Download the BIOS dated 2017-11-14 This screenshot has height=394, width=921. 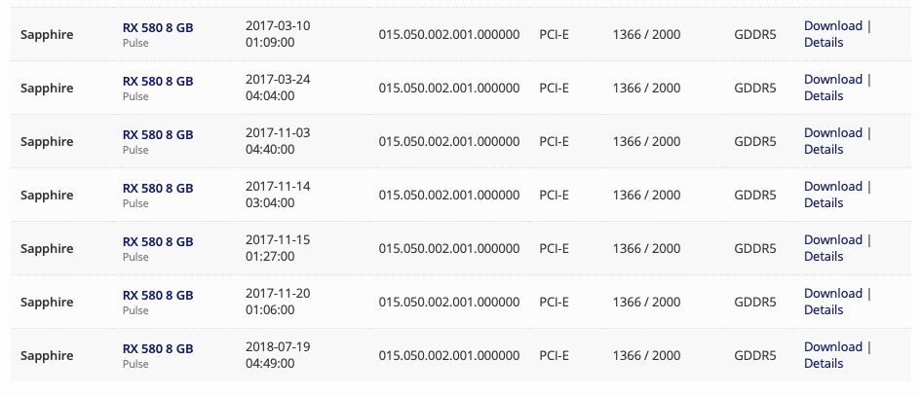(x=832, y=187)
